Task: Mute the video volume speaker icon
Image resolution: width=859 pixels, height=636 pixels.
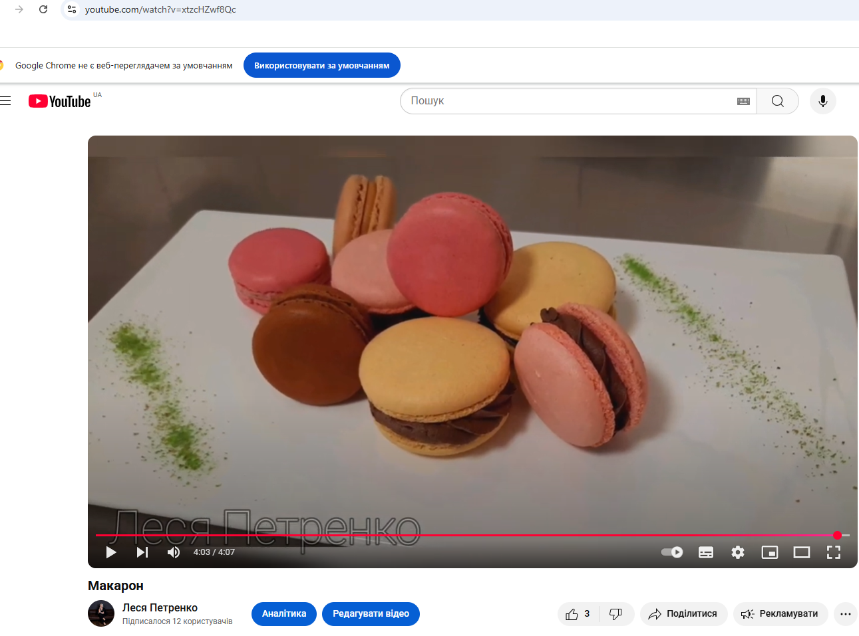Action: click(x=174, y=552)
